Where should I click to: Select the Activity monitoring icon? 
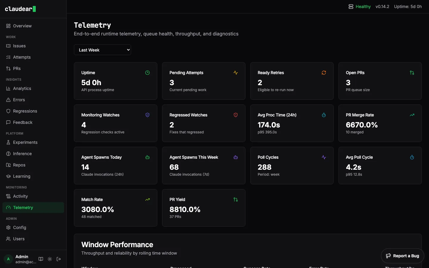8,196
